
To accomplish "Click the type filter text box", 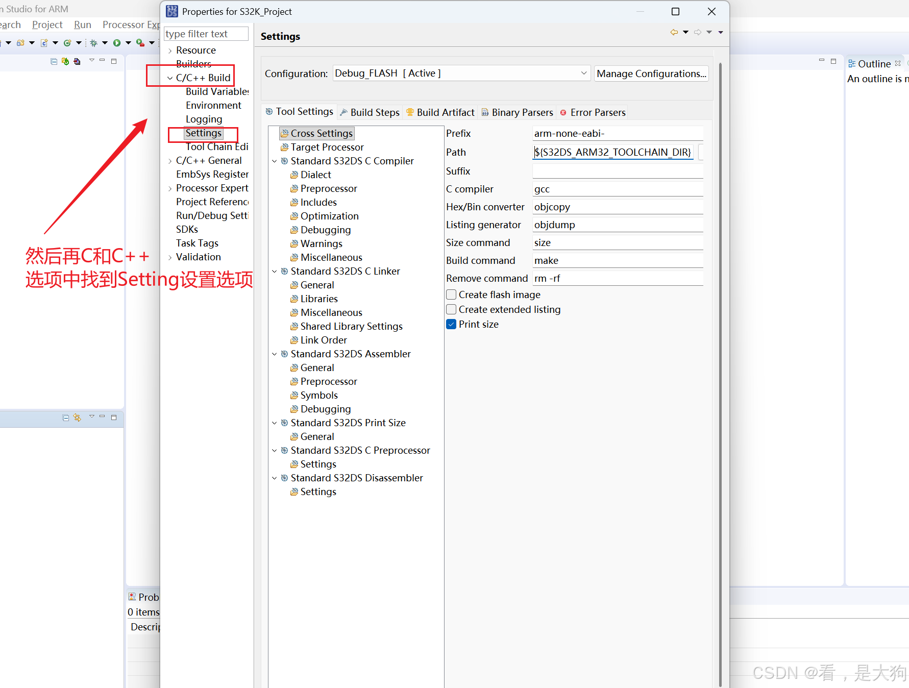I will pos(206,34).
